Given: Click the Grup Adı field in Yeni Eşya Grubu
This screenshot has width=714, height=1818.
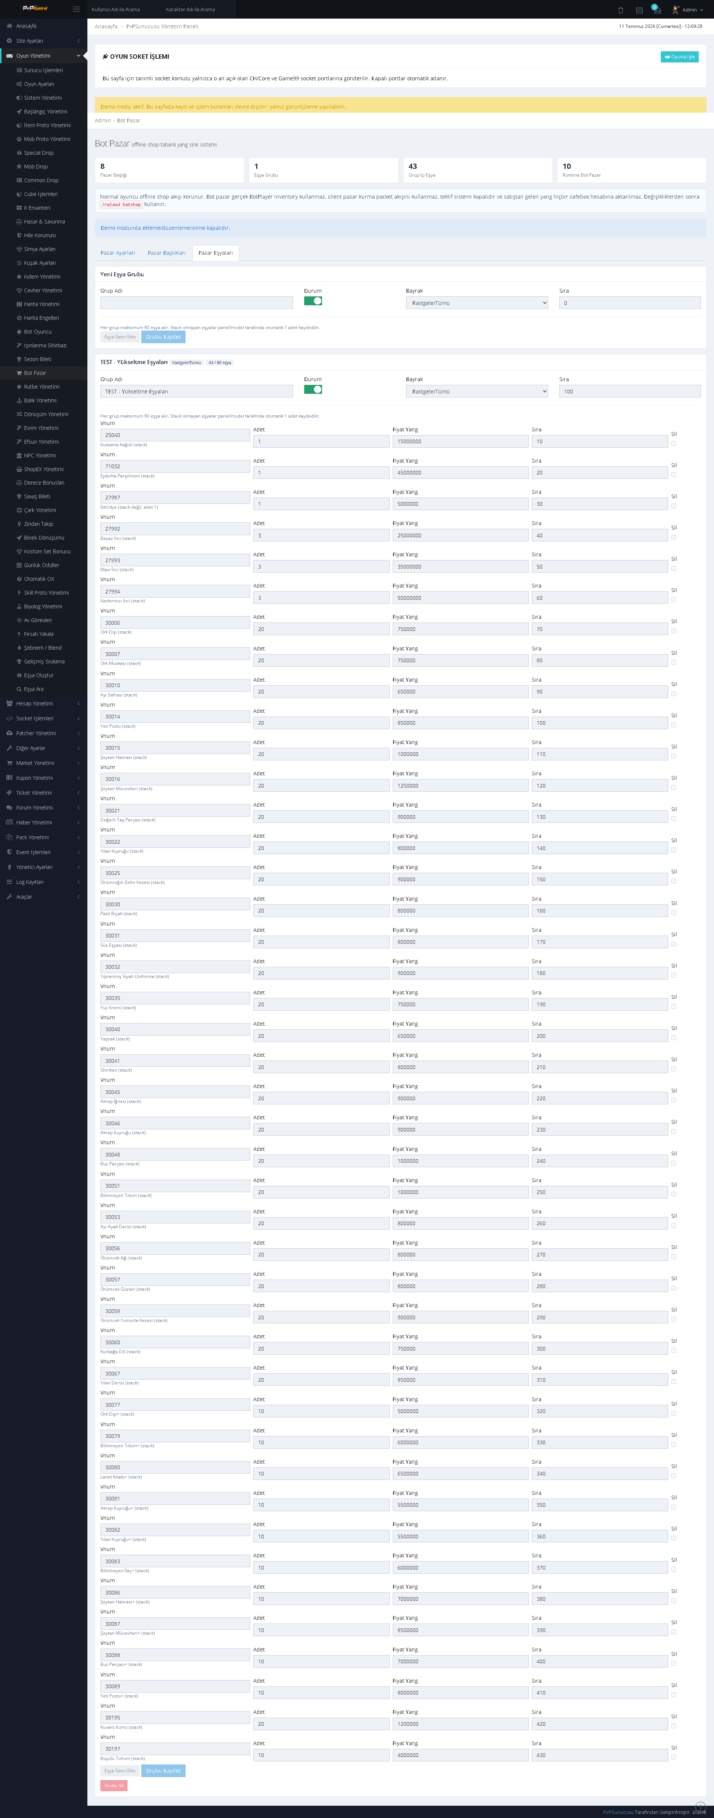Looking at the screenshot, I should click(197, 303).
